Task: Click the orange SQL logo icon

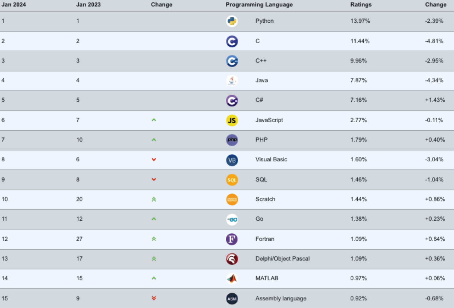Action: pos(232,180)
